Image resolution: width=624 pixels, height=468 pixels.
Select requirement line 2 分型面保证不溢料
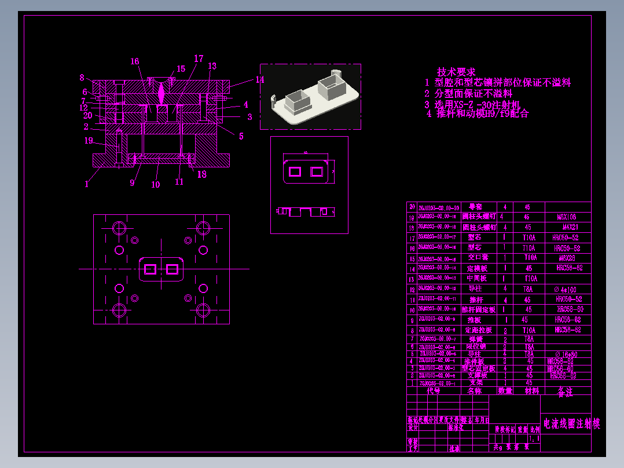coord(468,94)
